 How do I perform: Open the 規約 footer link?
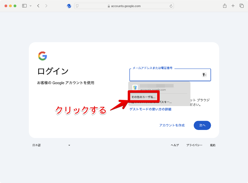tap(213, 145)
